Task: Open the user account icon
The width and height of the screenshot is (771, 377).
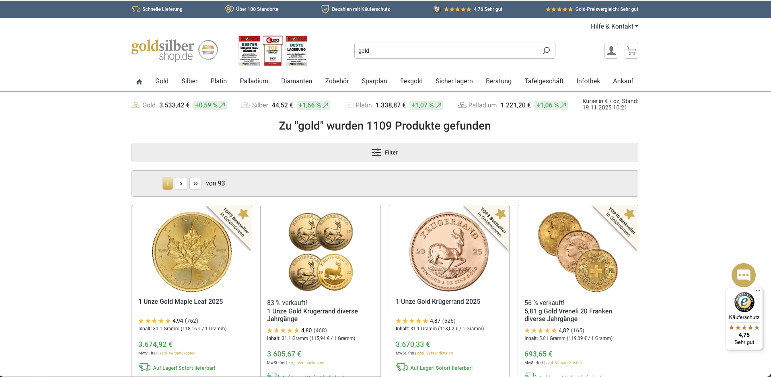Action: point(611,51)
